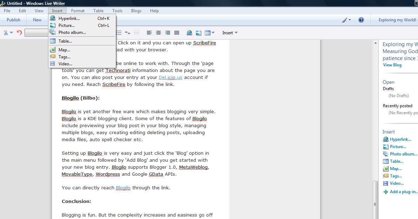Choose Photo album... from Insert menu

pyautogui.click(x=72, y=32)
